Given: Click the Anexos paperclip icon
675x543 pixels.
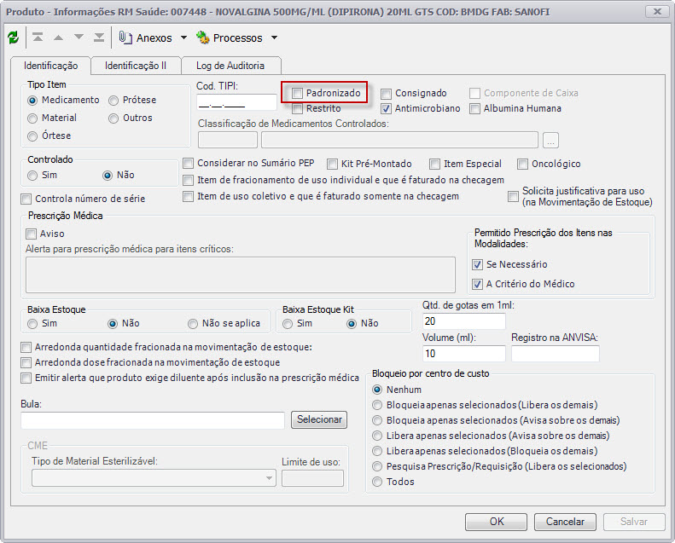Looking at the screenshot, I should [125, 38].
